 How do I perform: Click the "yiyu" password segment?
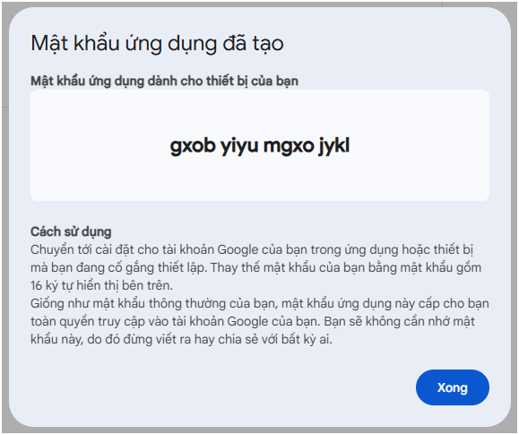pyautogui.click(x=239, y=146)
